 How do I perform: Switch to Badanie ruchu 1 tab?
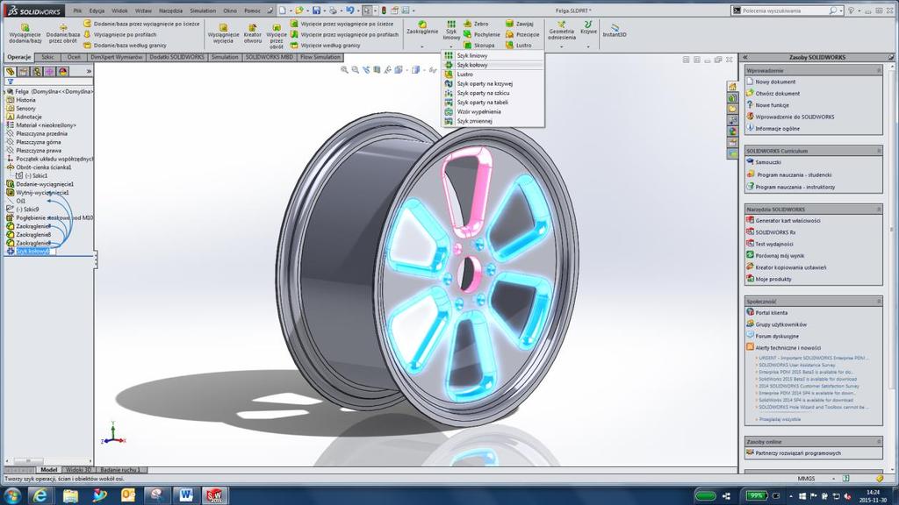tap(119, 470)
